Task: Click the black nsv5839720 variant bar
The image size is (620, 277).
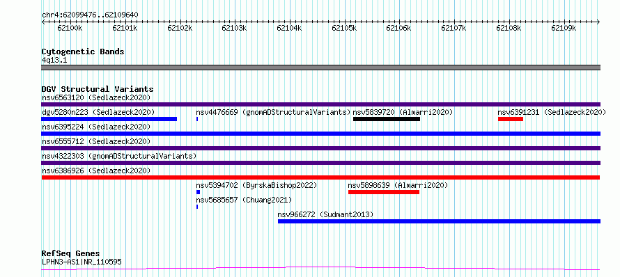Action: coord(387,119)
